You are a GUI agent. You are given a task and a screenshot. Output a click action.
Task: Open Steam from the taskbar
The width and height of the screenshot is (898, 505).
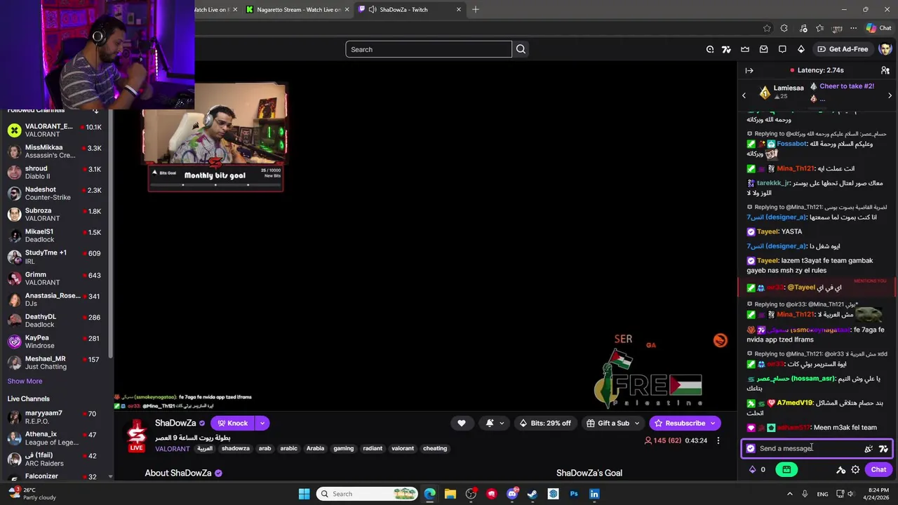[532, 494]
